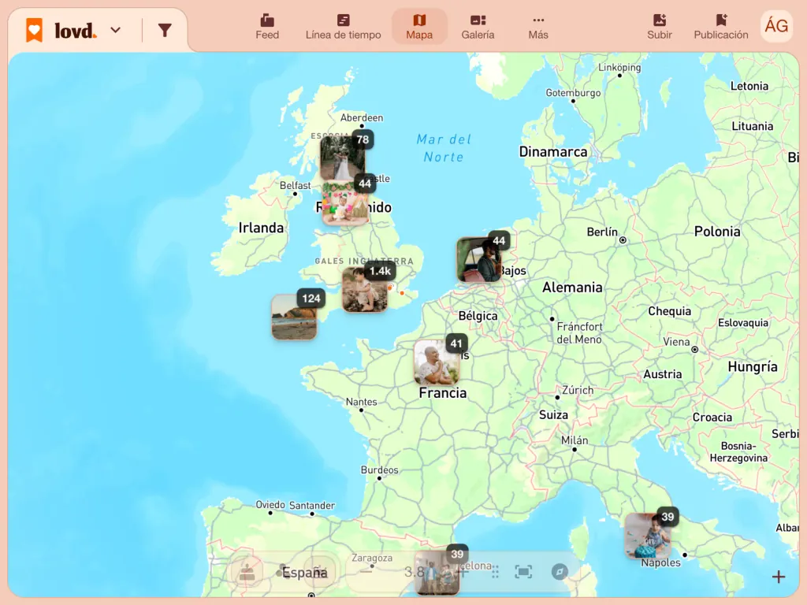Click the map zoom-out minus button

pyautogui.click(x=366, y=572)
